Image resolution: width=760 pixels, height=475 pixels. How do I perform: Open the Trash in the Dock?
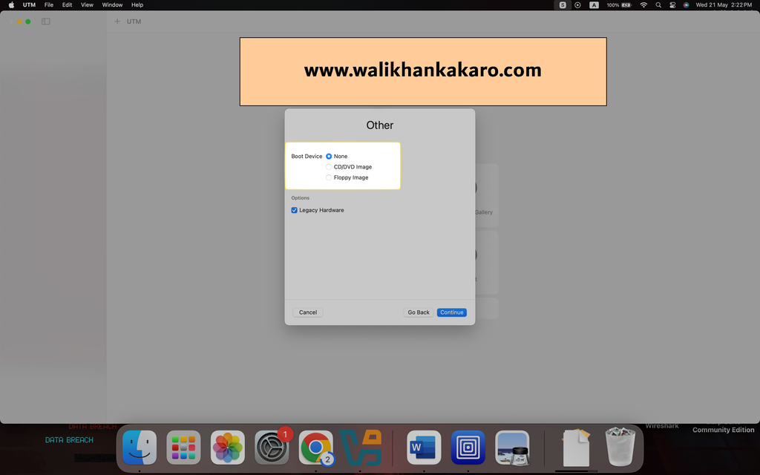pyautogui.click(x=620, y=447)
